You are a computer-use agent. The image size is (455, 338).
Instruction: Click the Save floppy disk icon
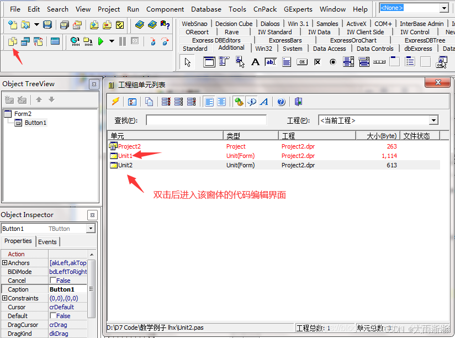pos(47,25)
